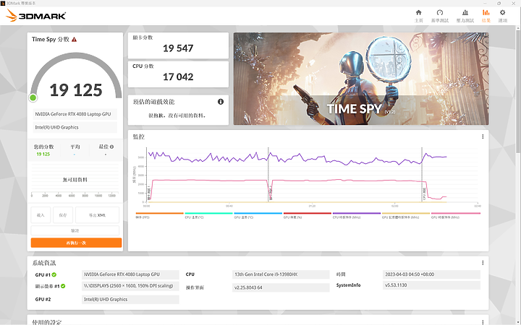Image resolution: width=521 pixels, height=325 pixels.
Task: Click the info icon on estimated game performance
Action: 220,102
